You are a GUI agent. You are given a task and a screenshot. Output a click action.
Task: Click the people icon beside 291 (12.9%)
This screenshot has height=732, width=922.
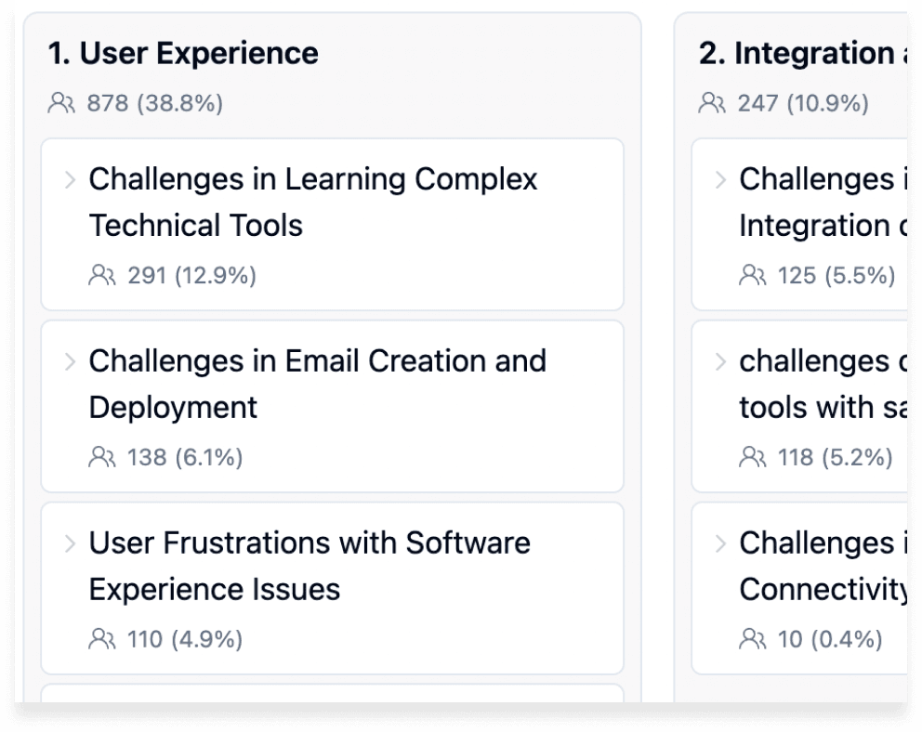[x=102, y=275]
